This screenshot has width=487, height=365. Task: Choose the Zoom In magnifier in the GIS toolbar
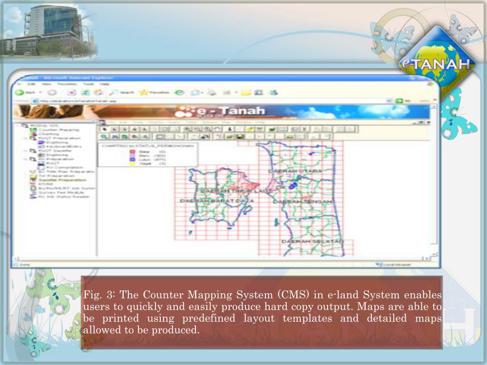(x=187, y=129)
